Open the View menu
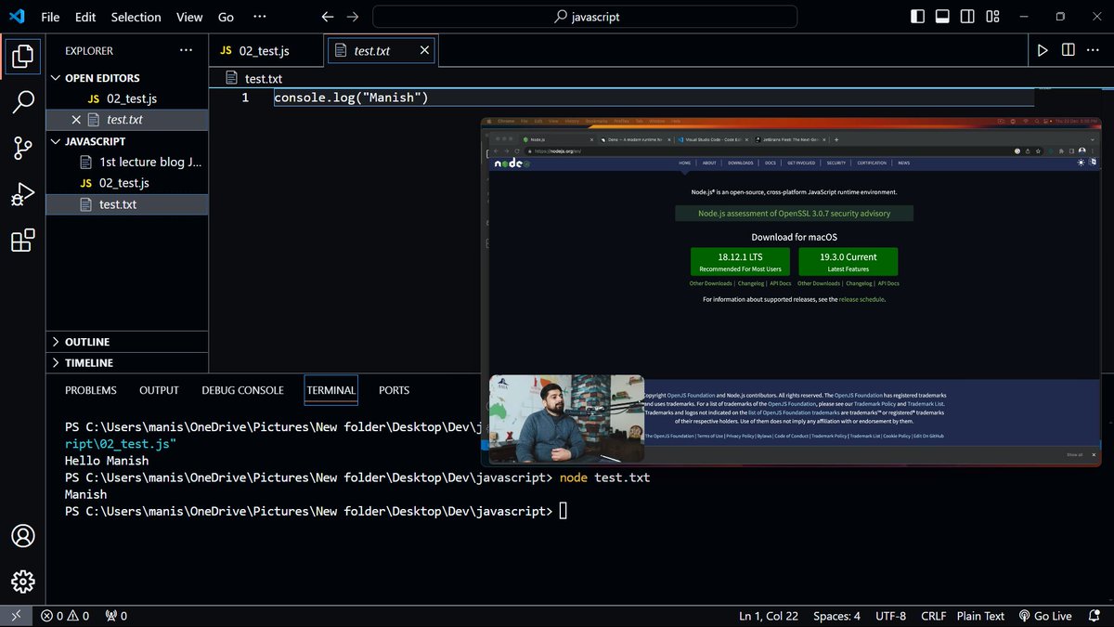The width and height of the screenshot is (1114, 627). 188,16
